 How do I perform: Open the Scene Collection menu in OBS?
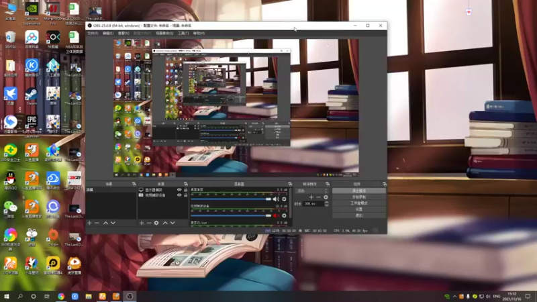[164, 33]
